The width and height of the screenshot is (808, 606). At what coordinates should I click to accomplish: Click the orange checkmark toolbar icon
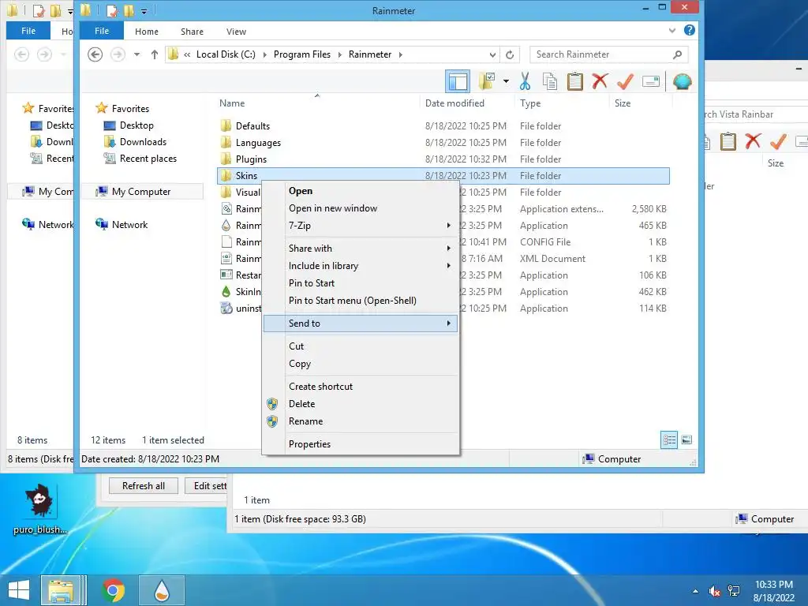coord(625,81)
